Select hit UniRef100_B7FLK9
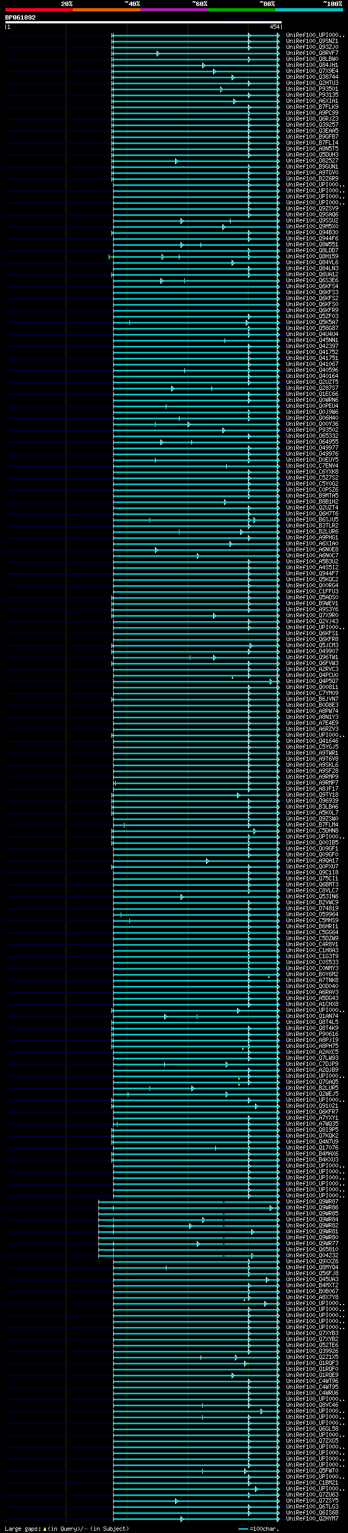This screenshot has width=348, height=1533. click(x=312, y=107)
